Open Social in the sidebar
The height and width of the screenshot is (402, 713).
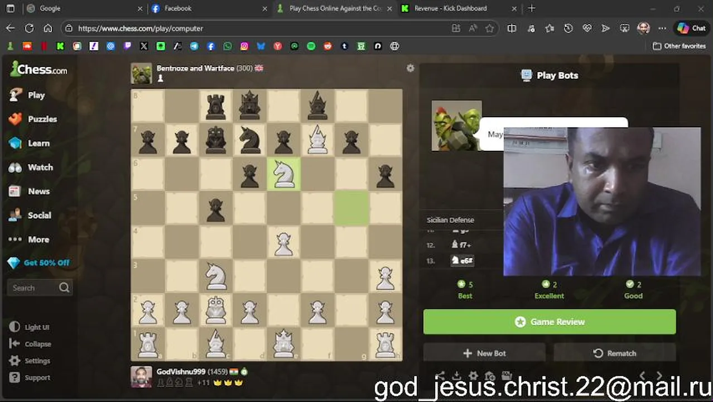pyautogui.click(x=31, y=215)
